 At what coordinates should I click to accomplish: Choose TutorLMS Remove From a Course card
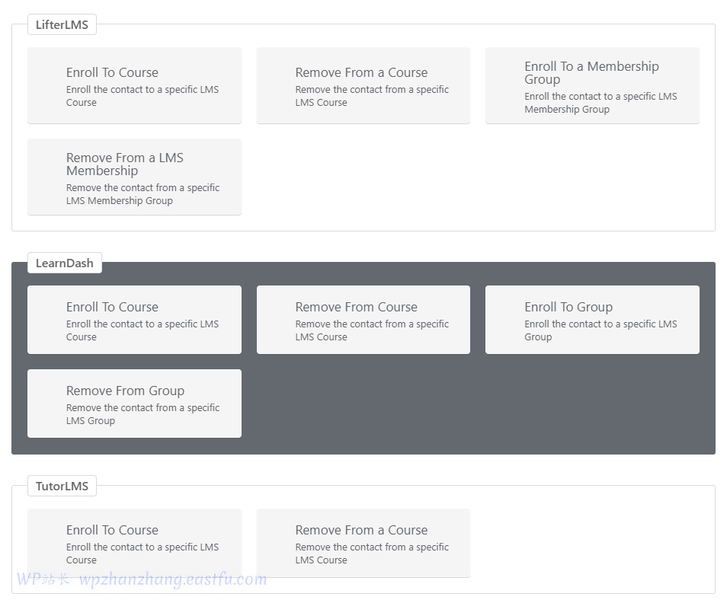click(363, 543)
